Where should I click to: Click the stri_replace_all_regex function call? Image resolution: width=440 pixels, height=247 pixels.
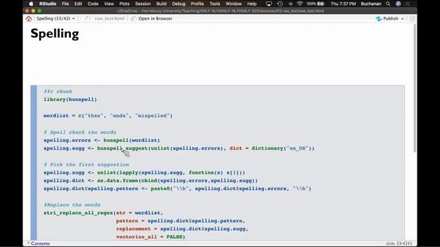click(x=78, y=213)
